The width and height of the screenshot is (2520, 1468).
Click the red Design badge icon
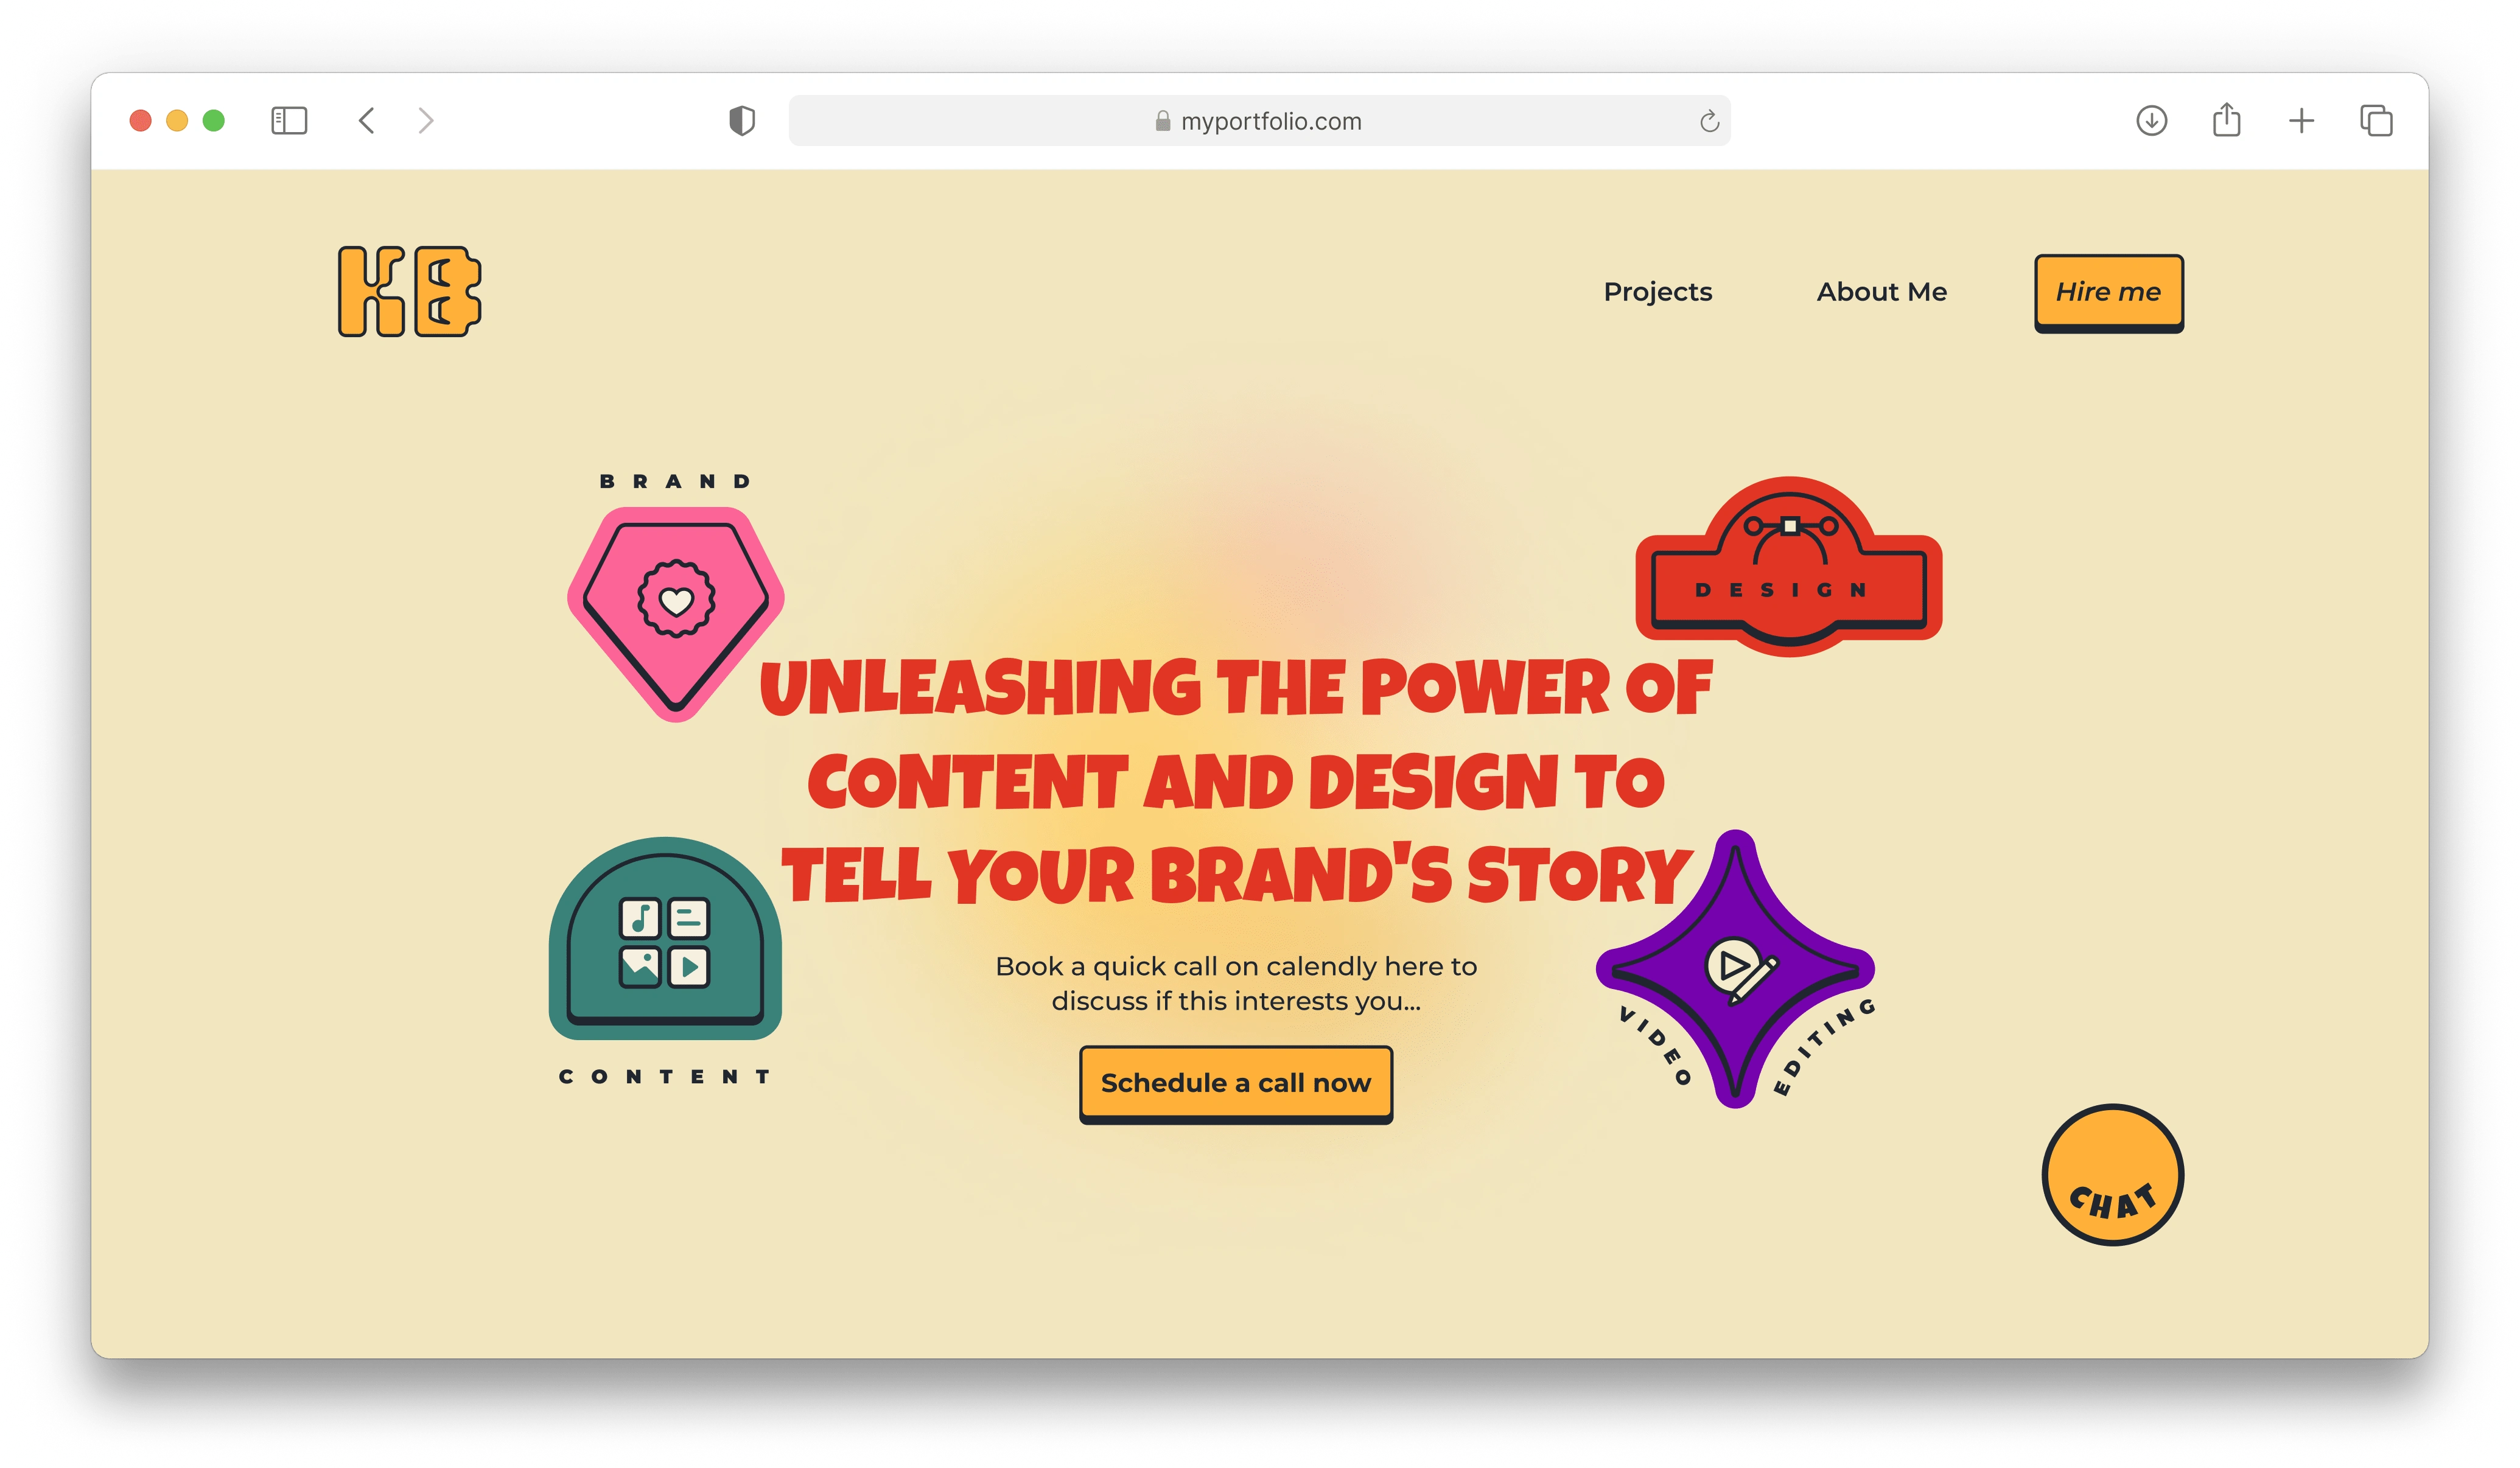point(1788,566)
